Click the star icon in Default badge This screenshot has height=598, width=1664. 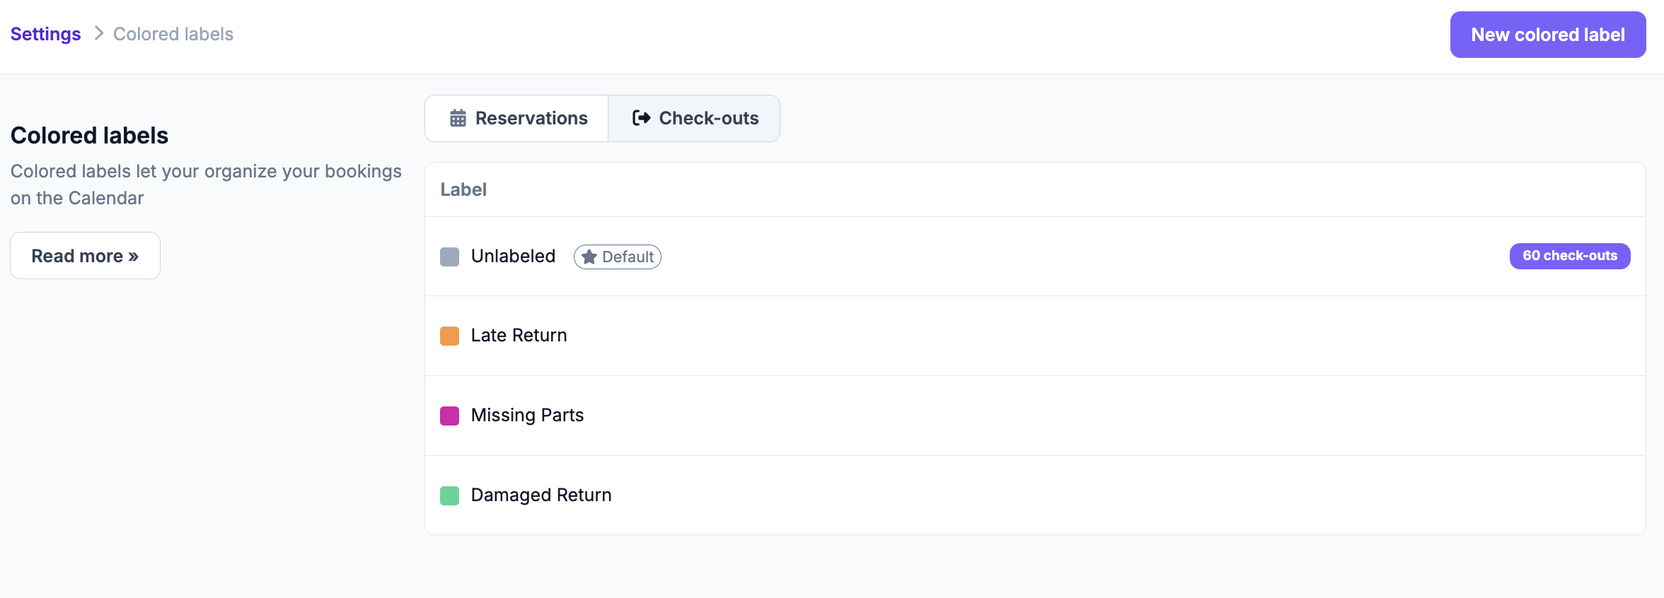point(589,257)
